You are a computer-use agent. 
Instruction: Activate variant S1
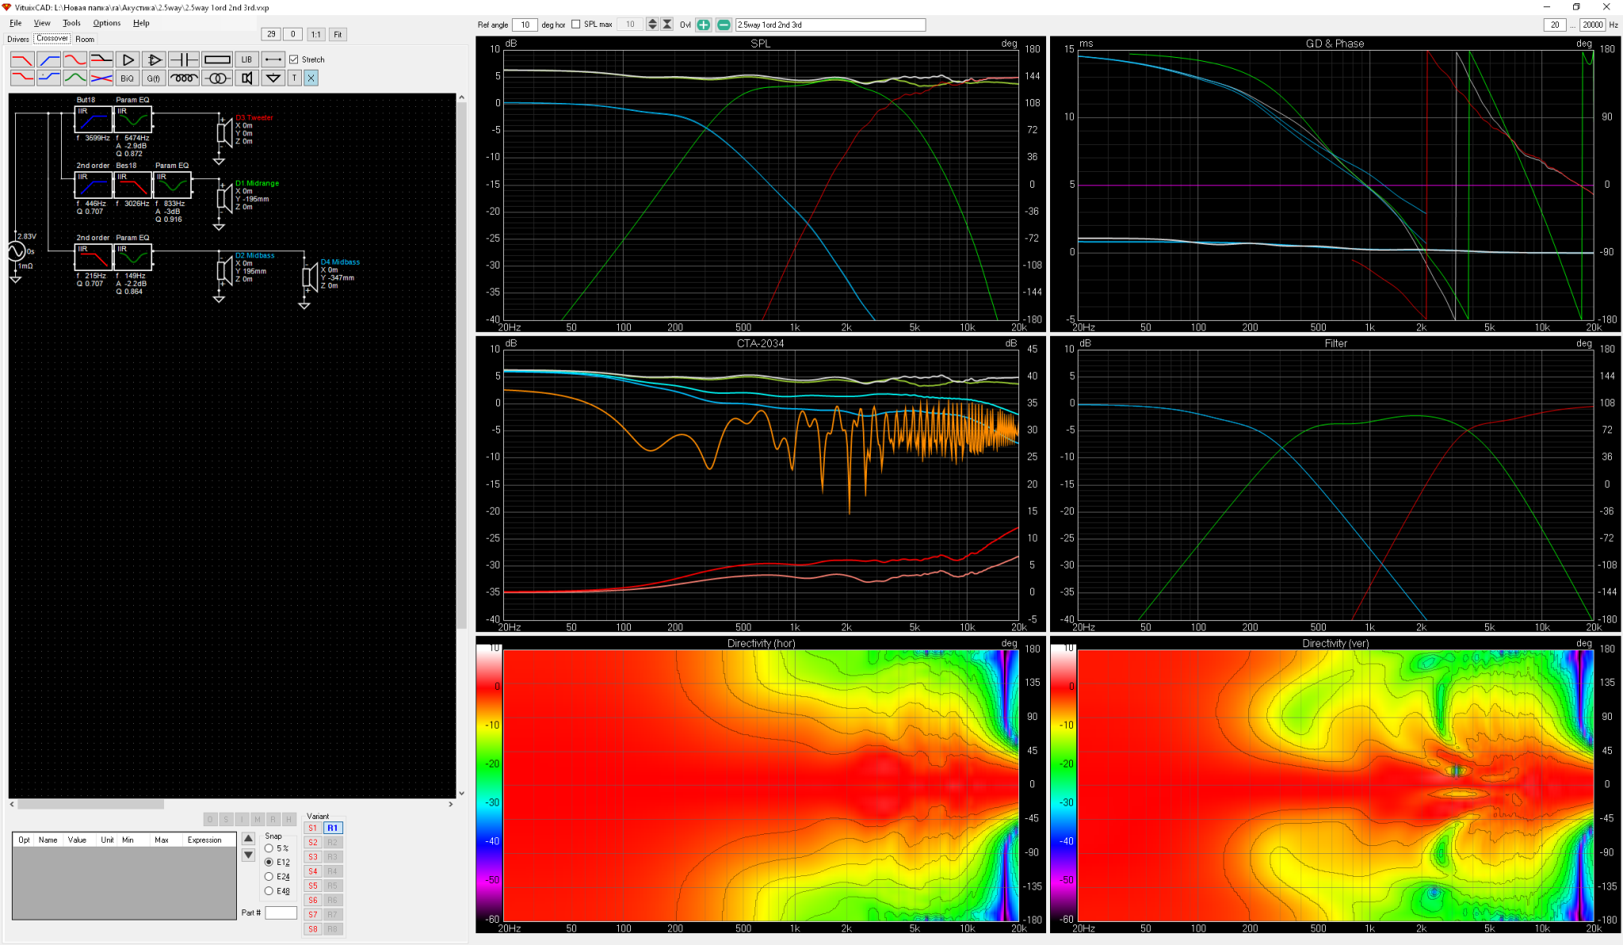(x=313, y=828)
